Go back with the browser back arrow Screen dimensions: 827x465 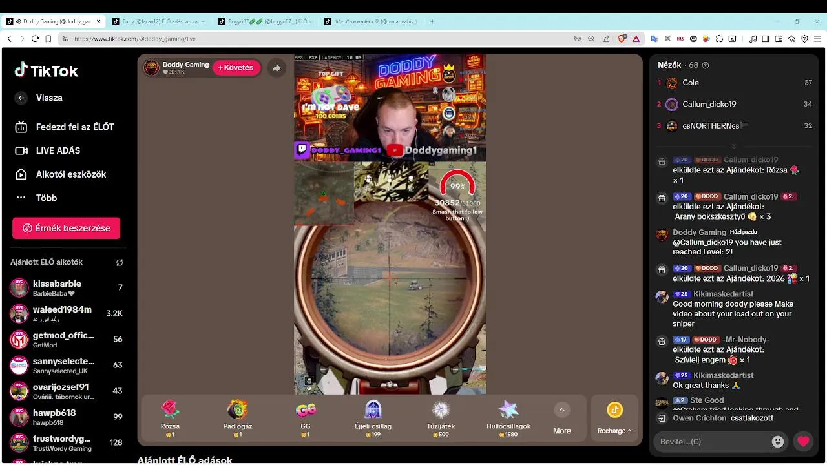tap(9, 39)
